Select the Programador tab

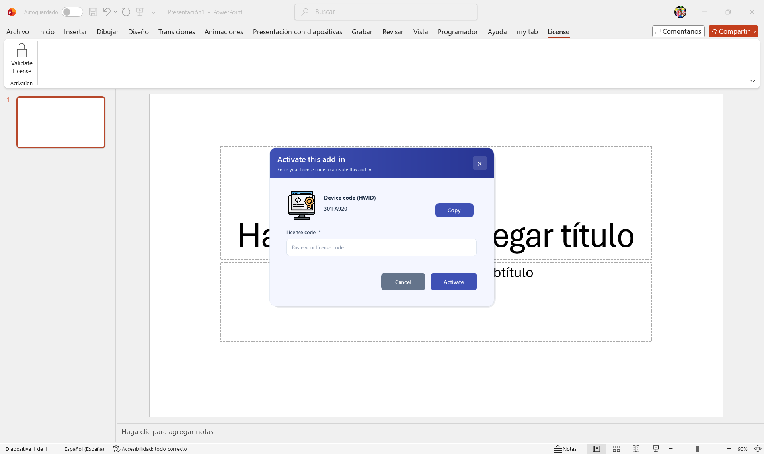click(x=458, y=32)
